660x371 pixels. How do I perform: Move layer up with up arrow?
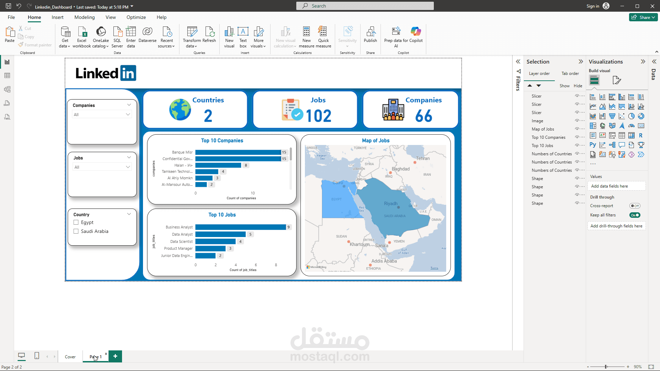[x=530, y=86]
